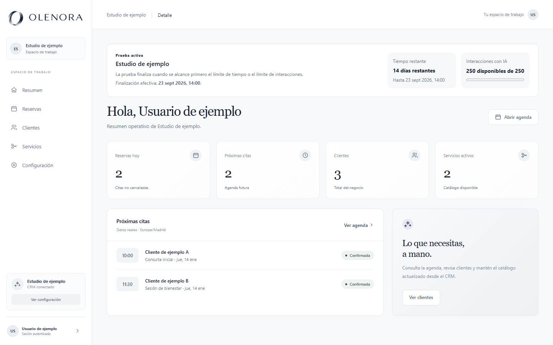
Task: Click the Reservas calendar icon in sidebar
Action: (x=14, y=109)
